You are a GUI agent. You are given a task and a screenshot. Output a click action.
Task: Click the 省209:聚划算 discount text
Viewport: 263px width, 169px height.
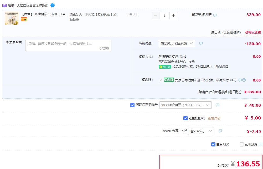pos(202,14)
